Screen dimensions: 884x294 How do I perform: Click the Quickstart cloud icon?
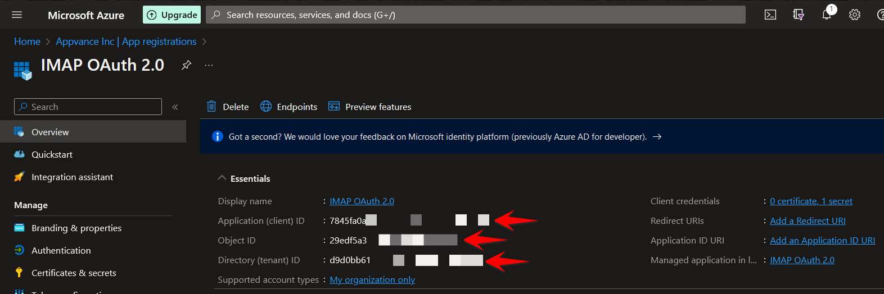point(19,154)
